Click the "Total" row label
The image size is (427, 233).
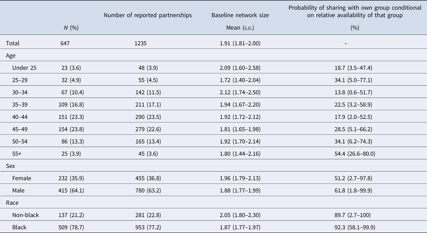pyautogui.click(x=12, y=43)
